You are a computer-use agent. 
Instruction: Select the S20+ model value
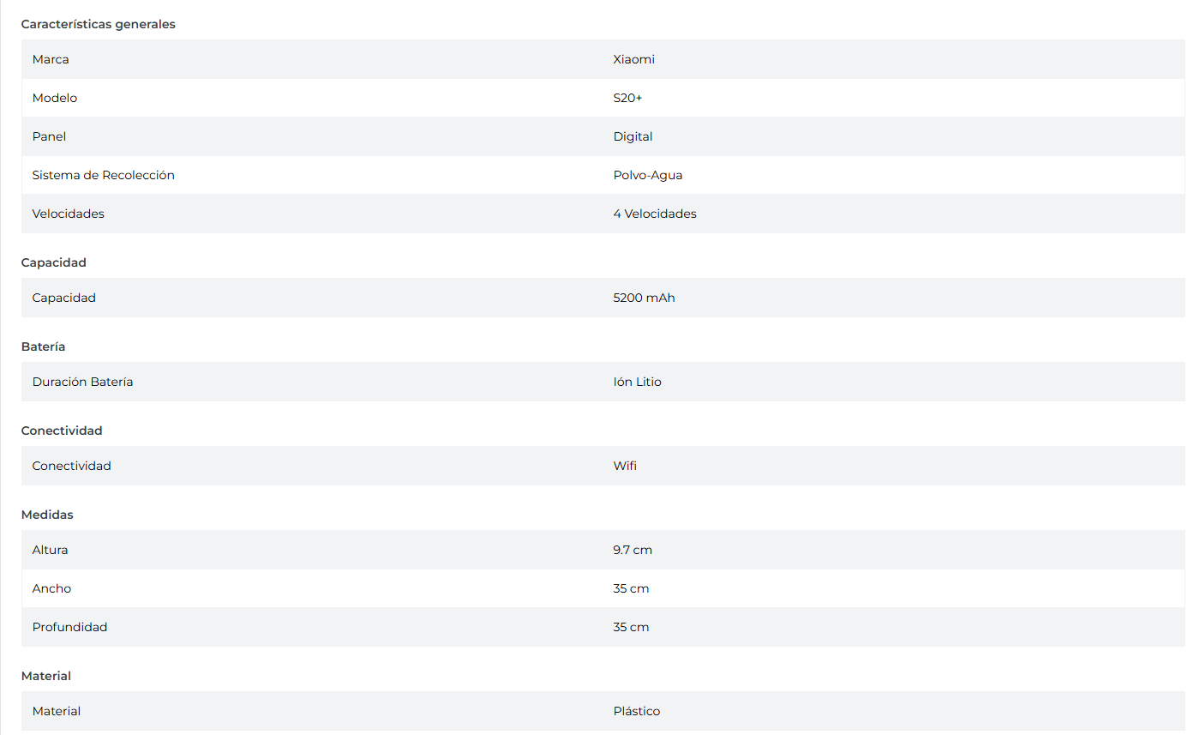point(627,98)
